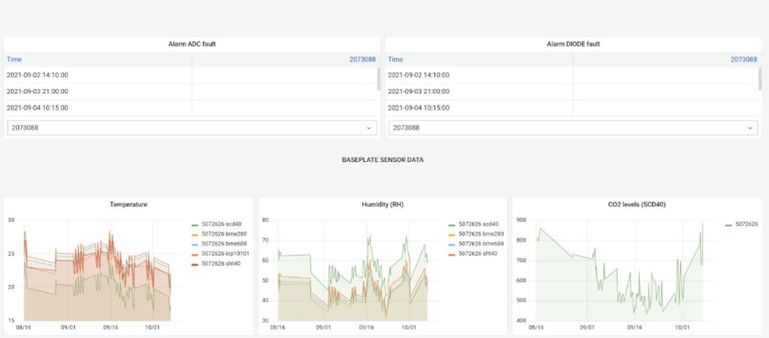Open the Temperature panel title menu
The image size is (769, 338).
click(x=128, y=204)
